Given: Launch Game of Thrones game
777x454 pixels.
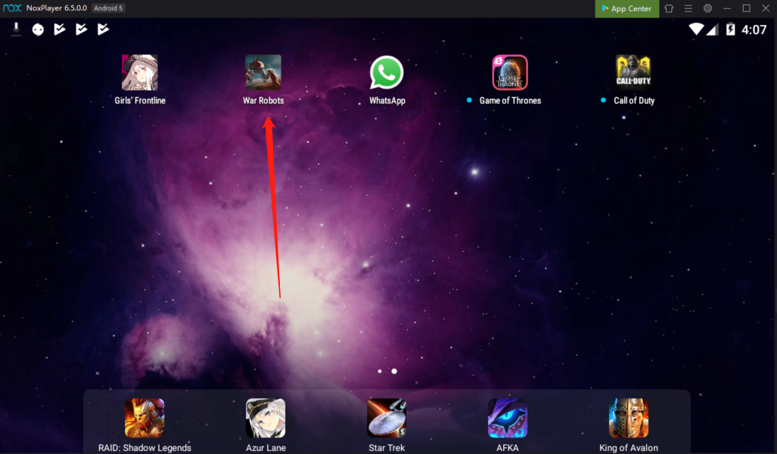Looking at the screenshot, I should pos(509,73).
